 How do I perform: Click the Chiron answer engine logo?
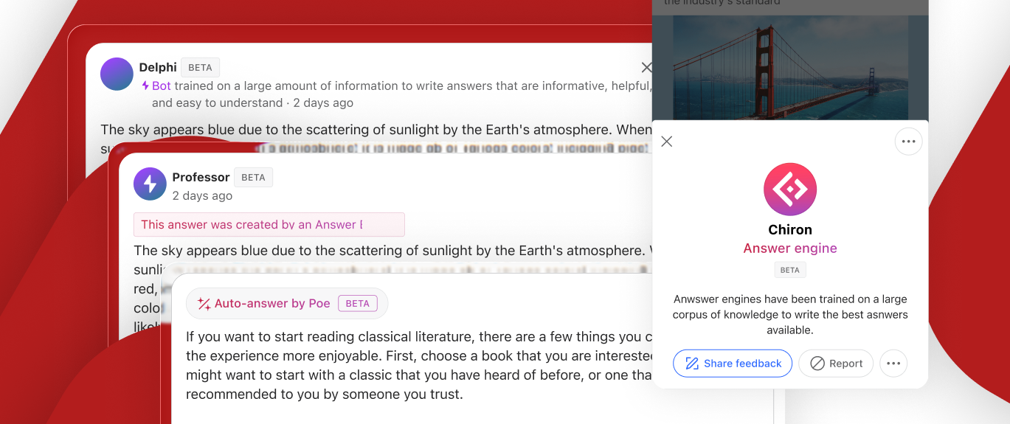click(790, 190)
